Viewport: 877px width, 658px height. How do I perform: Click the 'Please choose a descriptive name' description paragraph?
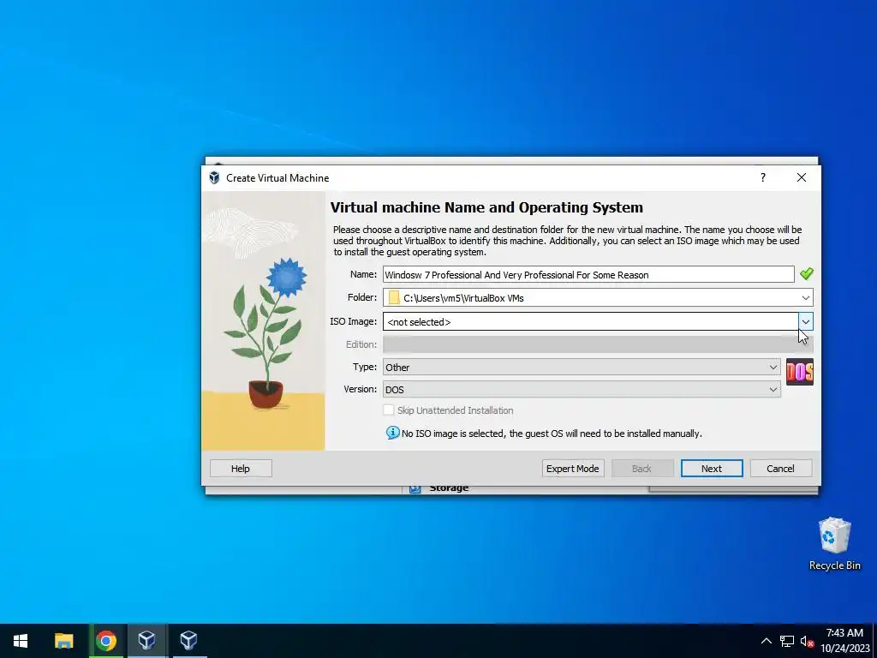567,241
